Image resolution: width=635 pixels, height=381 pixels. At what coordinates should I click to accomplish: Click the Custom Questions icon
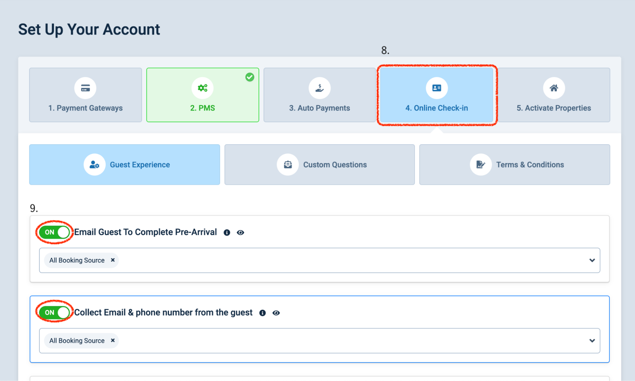coord(288,165)
